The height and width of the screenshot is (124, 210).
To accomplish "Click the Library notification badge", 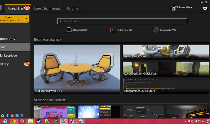I will point(27,64).
